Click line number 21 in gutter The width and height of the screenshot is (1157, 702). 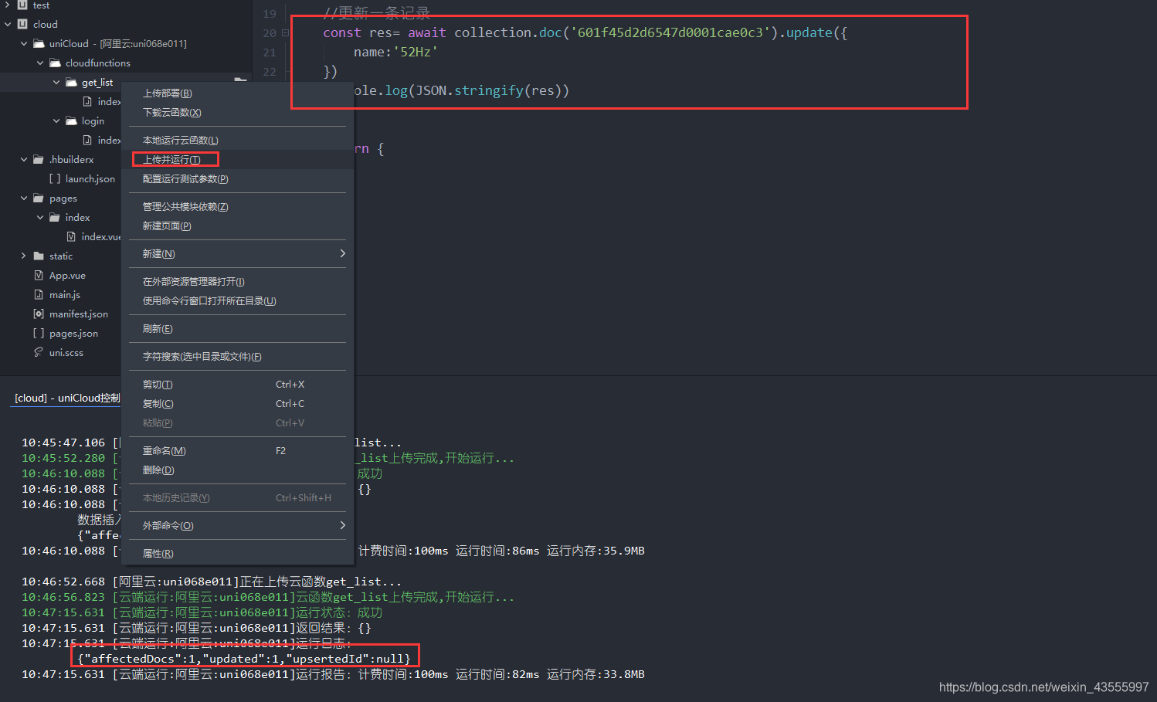coord(270,53)
